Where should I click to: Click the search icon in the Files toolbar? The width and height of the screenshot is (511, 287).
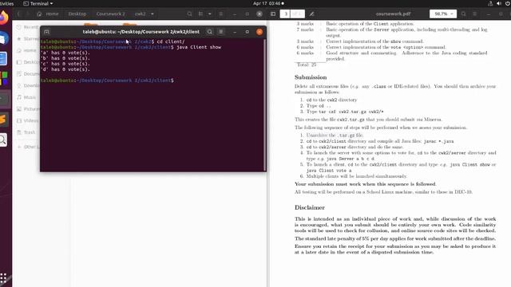click(x=189, y=14)
